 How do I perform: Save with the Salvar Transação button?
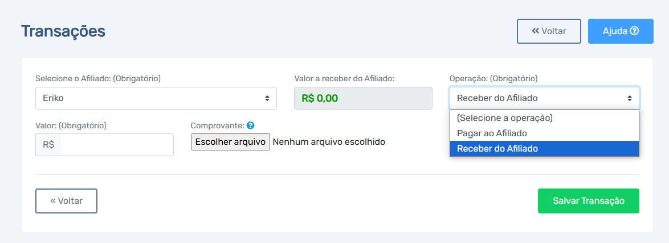[589, 201]
